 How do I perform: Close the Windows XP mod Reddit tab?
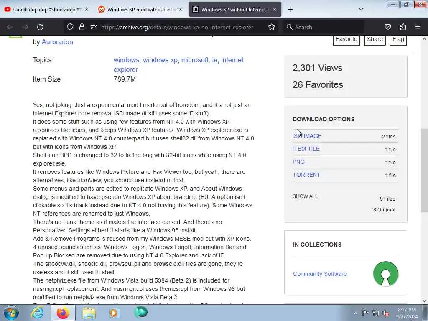pyautogui.click(x=181, y=9)
